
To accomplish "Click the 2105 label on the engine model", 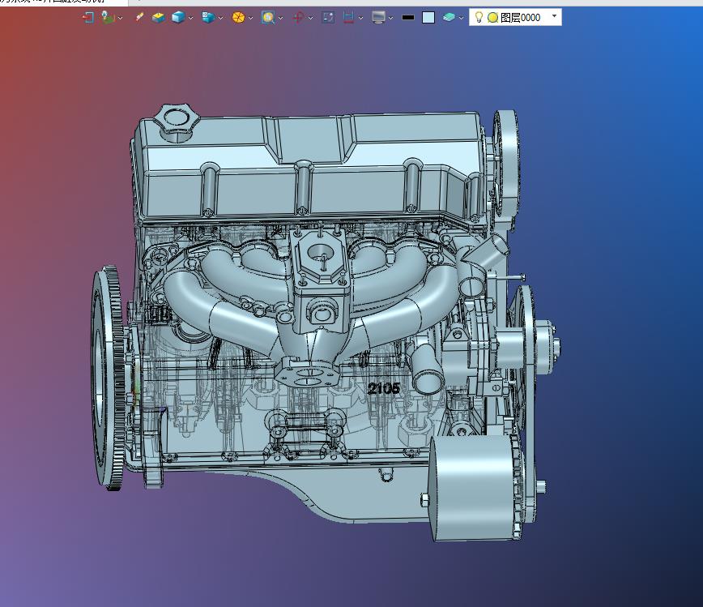I will tap(384, 388).
